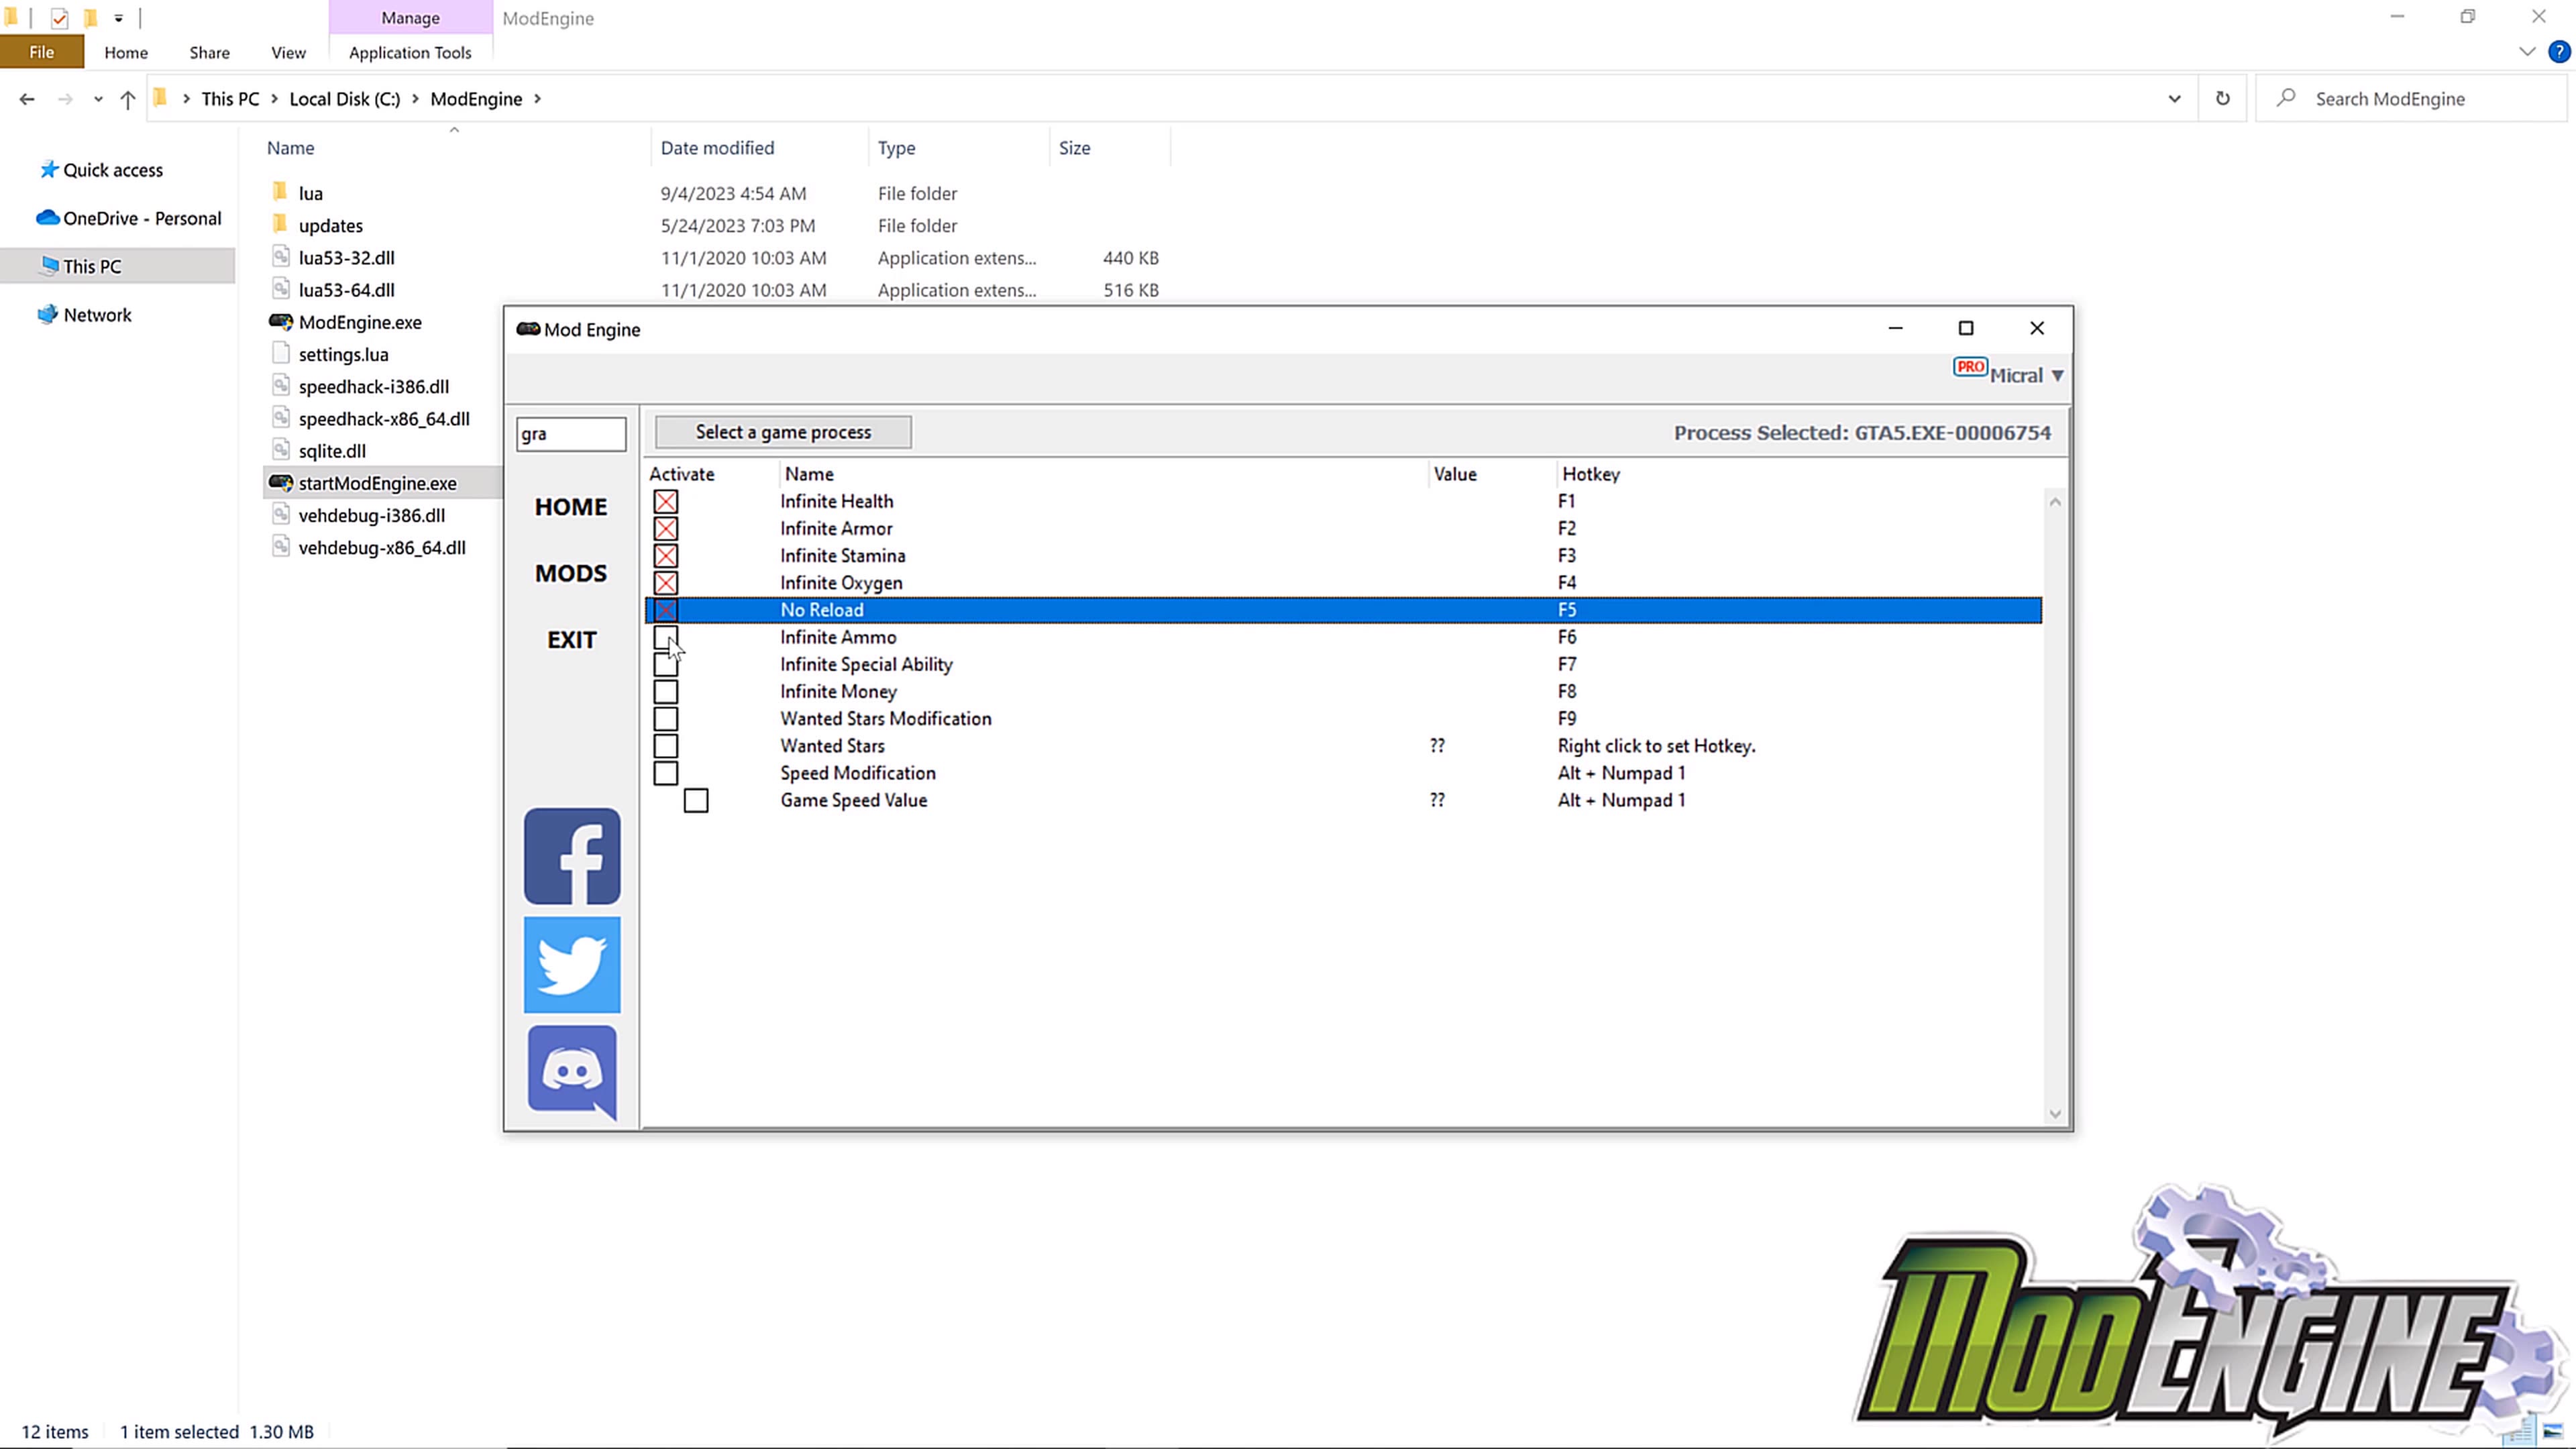Click the sqlite.dll file icon
The height and width of the screenshot is (1449, 2576).
(281, 450)
